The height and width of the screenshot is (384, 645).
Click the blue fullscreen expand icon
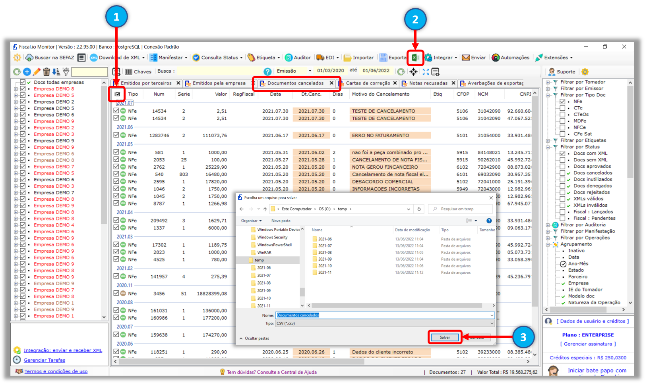pos(426,71)
